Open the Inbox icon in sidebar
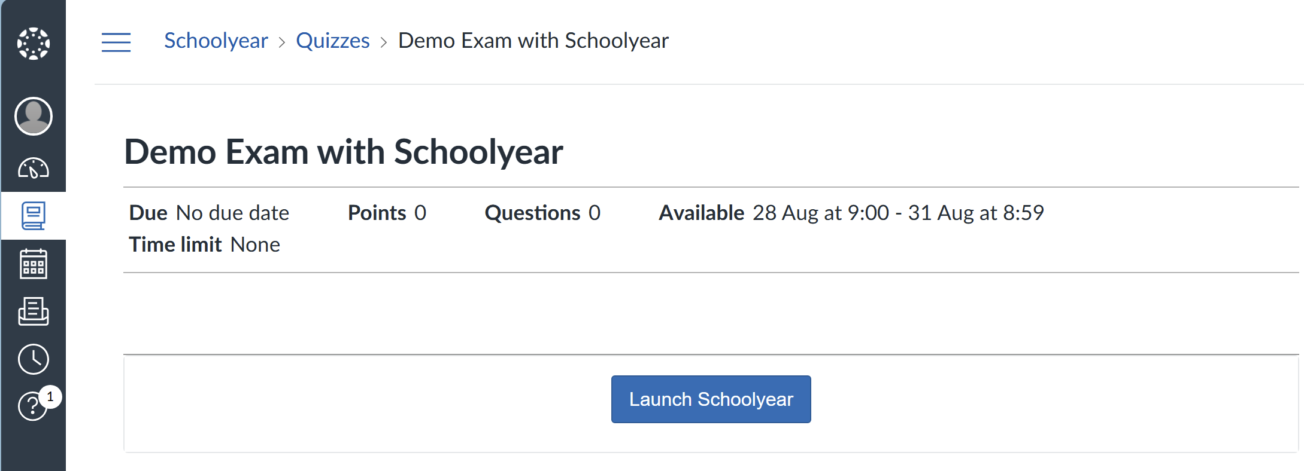The height and width of the screenshot is (471, 1304). pyautogui.click(x=34, y=311)
